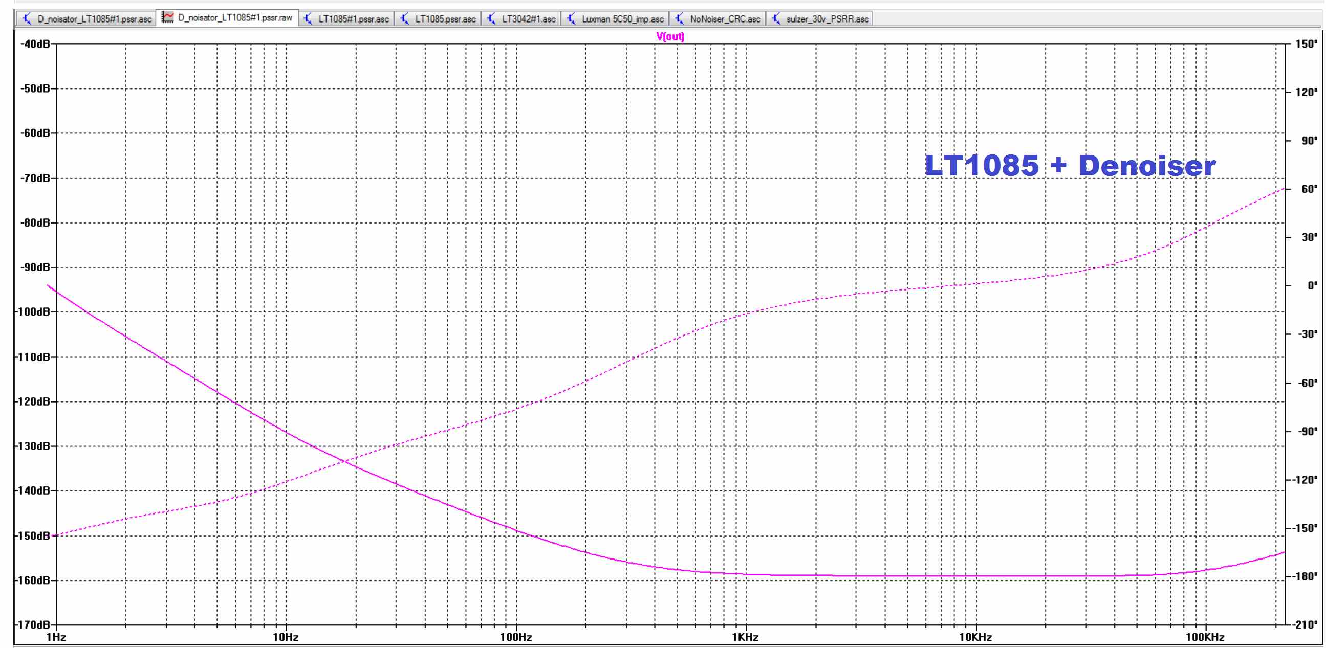1326x648 pixels.
Task: Open the LT1085#1.pssr.asc tab
Action: tap(346, 19)
